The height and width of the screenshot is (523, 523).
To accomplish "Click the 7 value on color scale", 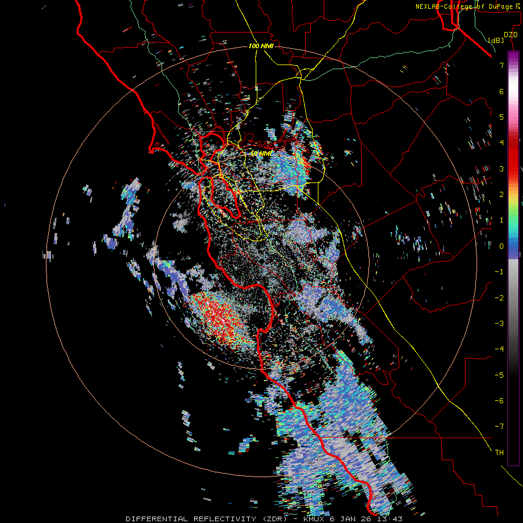I will (501, 65).
